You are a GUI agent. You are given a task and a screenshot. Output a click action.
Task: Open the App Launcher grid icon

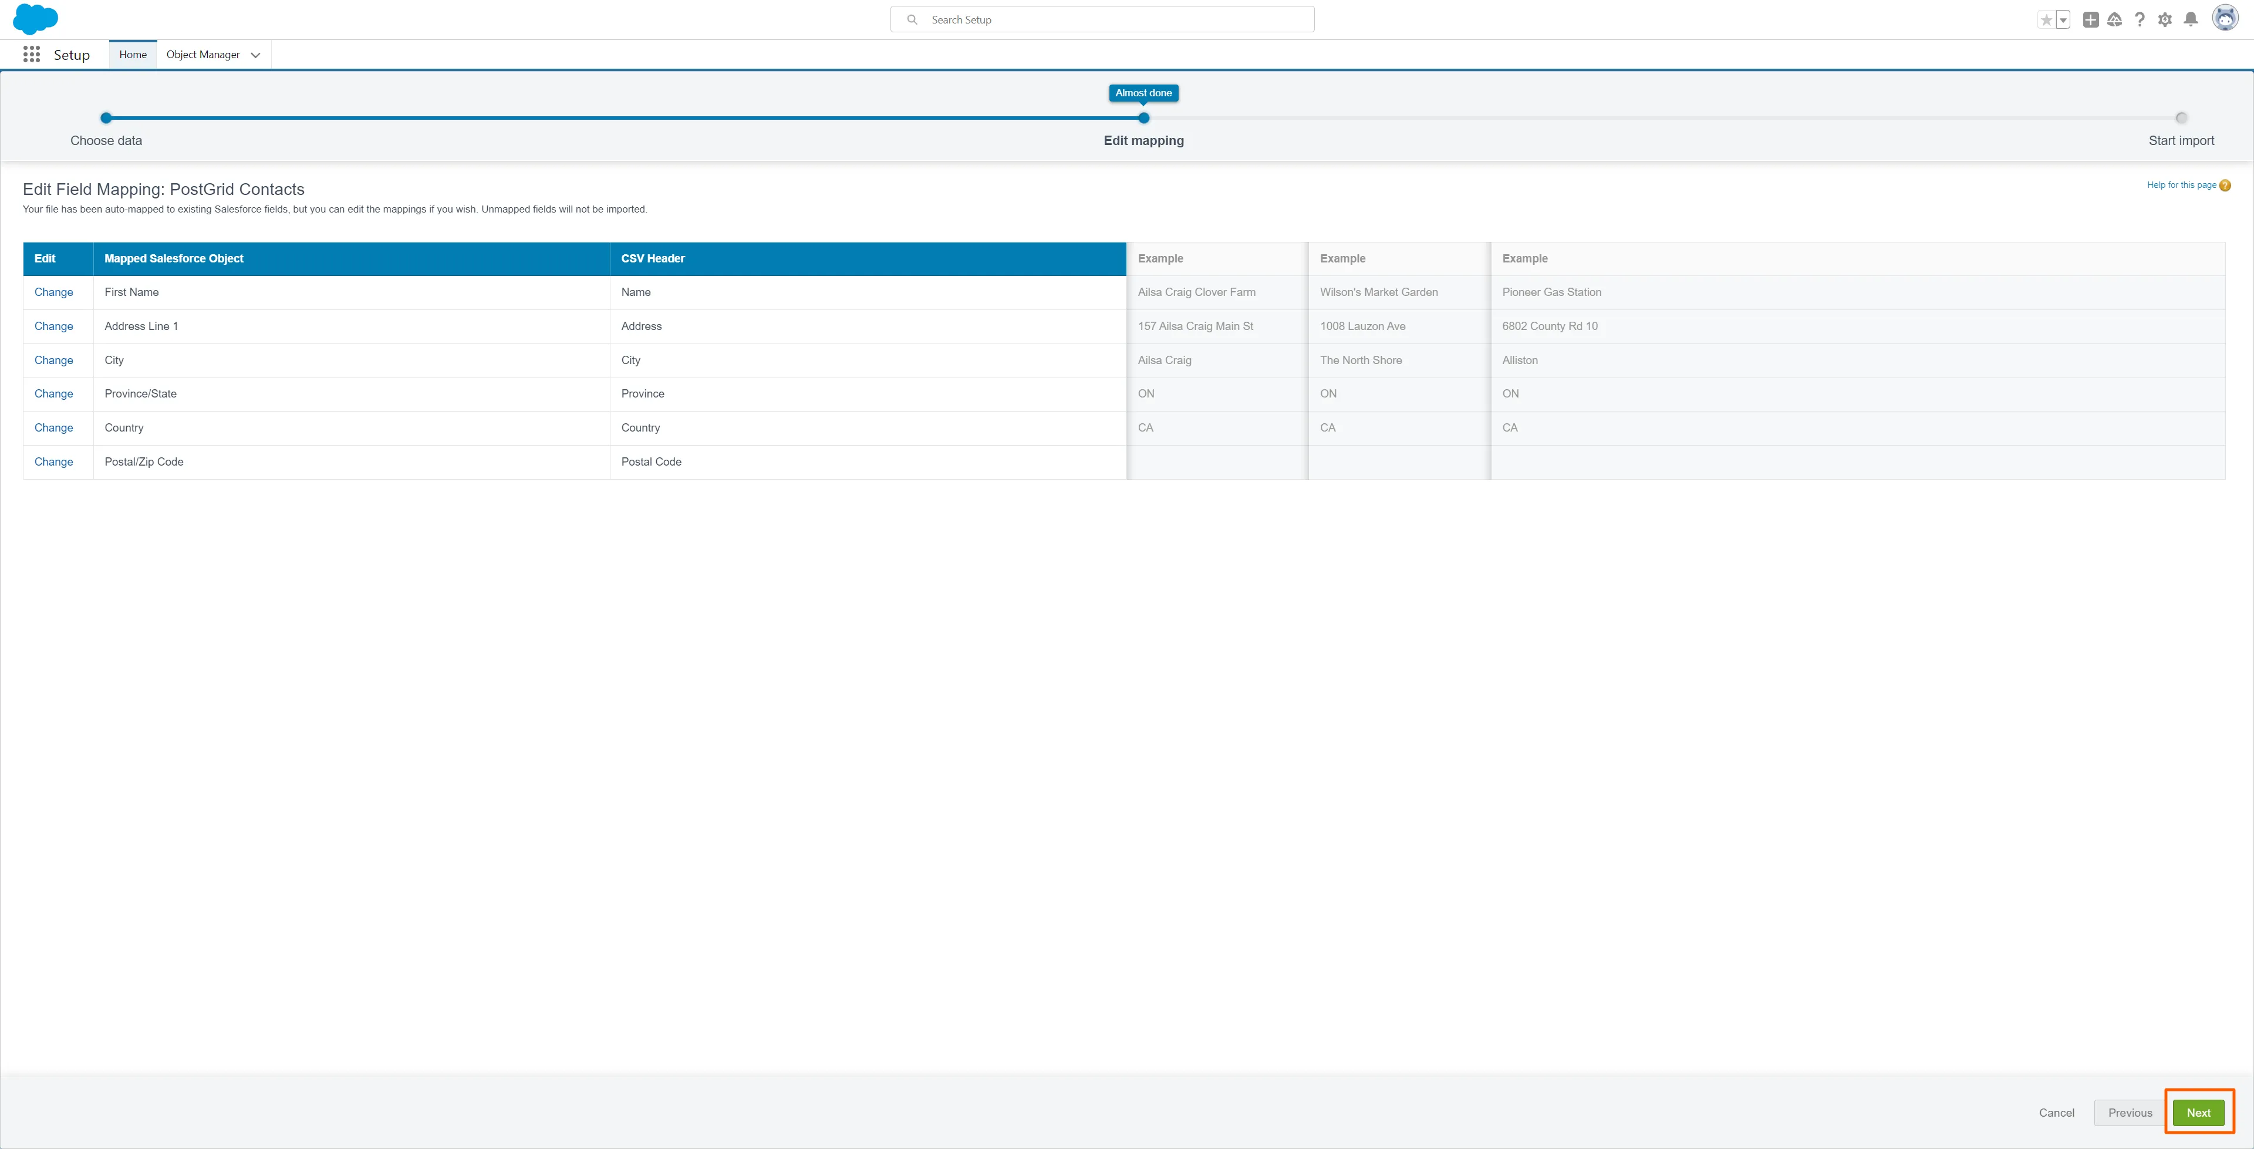pos(32,54)
